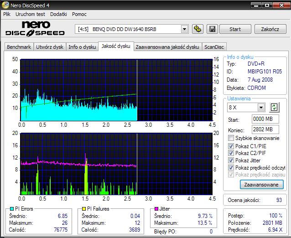Click the Ocena jakości value 93
Image resolution: width=291 pixels, height=238 pixels.
coord(279,200)
